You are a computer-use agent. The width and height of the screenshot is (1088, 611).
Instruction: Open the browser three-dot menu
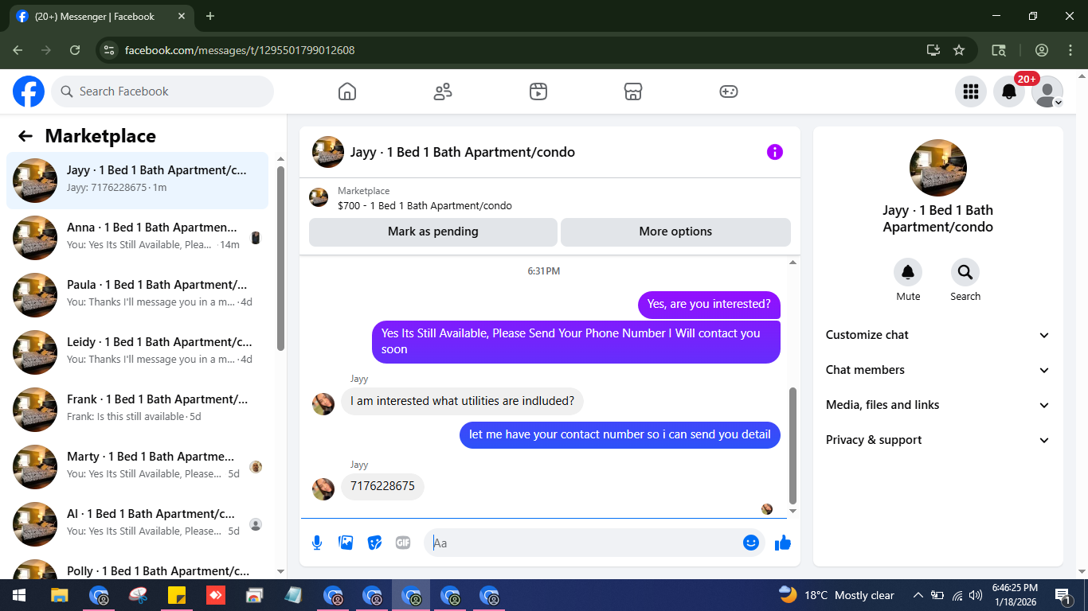(x=1070, y=50)
